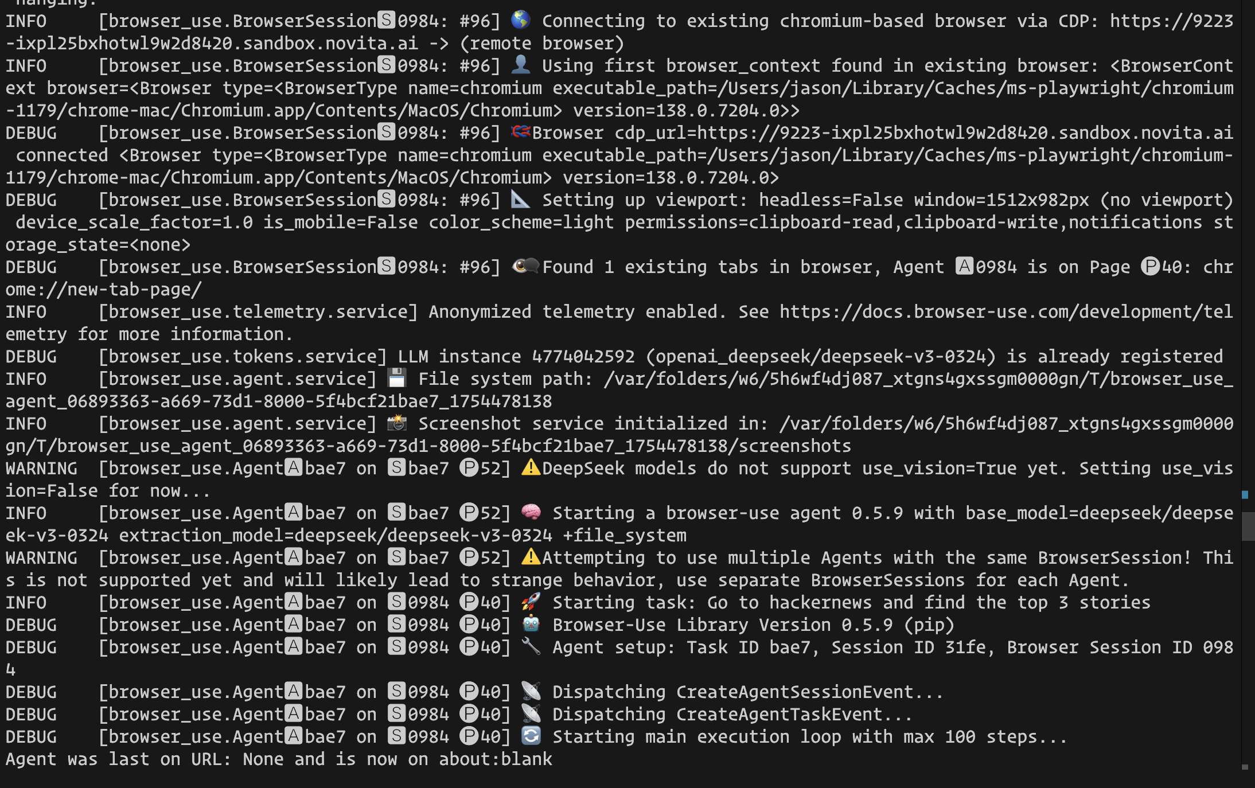Image resolution: width=1255 pixels, height=788 pixels.
Task: Click the floppy disk icon before File system path
Action: (x=396, y=378)
